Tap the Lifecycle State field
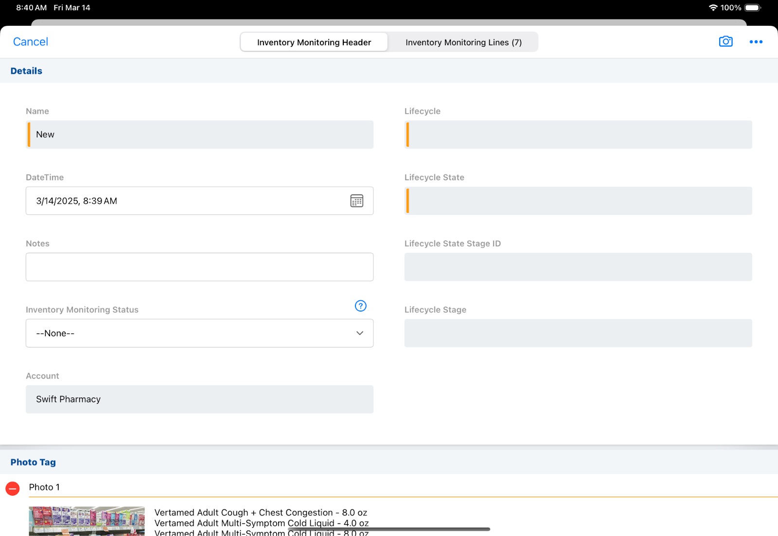 [x=578, y=201]
